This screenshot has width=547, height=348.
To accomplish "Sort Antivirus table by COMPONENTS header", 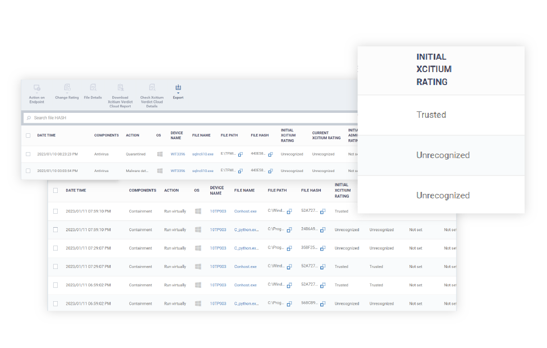I will point(106,135).
